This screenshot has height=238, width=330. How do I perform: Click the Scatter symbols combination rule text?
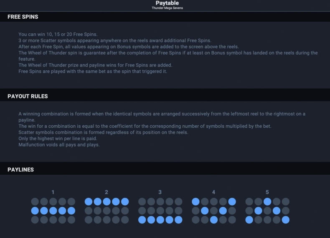point(103,132)
